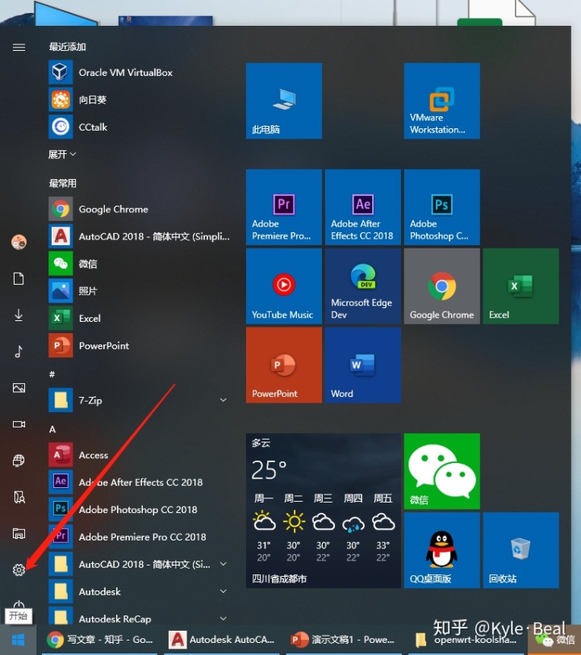The image size is (581, 655).
Task: Open the green Excel tile
Action: [520, 286]
